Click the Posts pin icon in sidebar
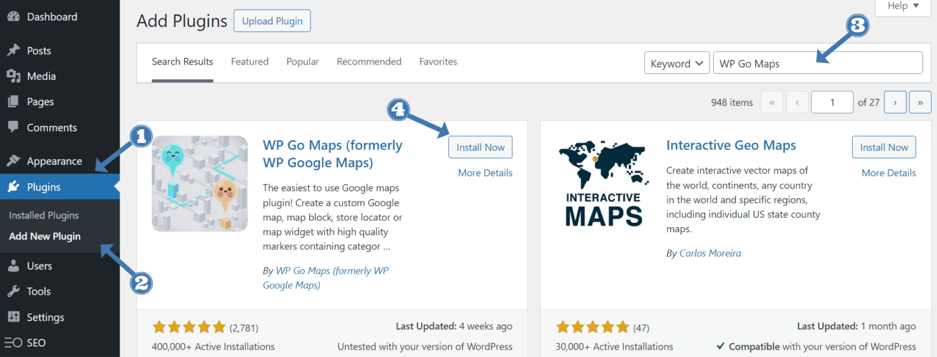 (13, 50)
